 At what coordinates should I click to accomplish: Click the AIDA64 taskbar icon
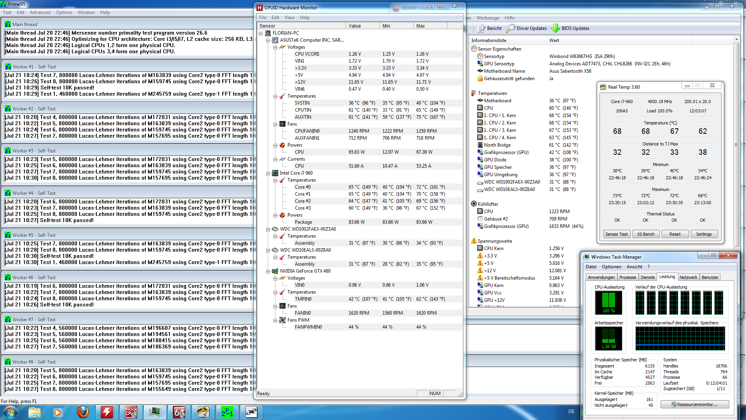[179, 412]
